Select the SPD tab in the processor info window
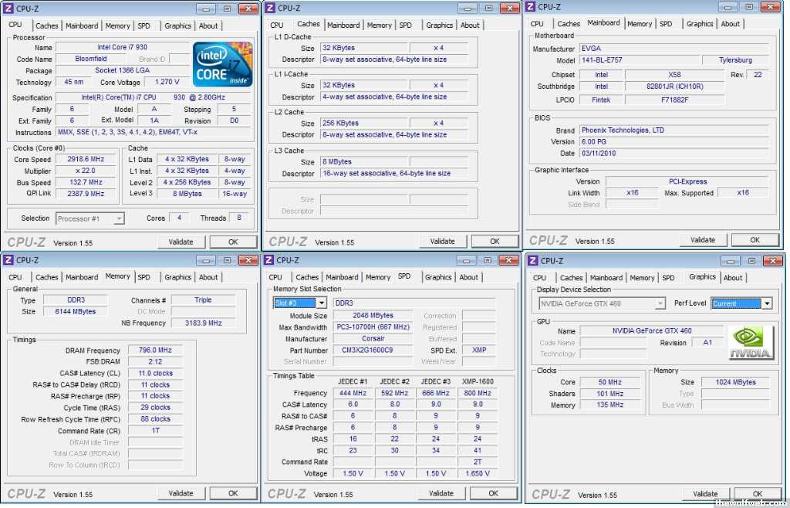 tap(144, 25)
